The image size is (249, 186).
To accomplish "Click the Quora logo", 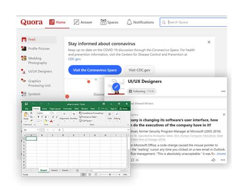I will pyautogui.click(x=32, y=22).
